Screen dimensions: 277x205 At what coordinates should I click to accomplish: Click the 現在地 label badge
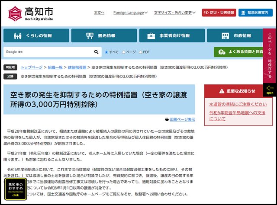point(10,67)
